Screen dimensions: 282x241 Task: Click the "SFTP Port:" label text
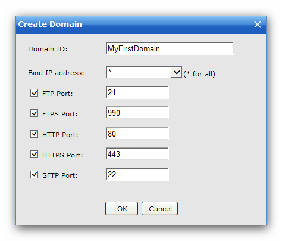pos(59,175)
